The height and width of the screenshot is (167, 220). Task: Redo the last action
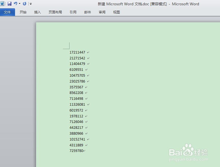click(x=24, y=4)
